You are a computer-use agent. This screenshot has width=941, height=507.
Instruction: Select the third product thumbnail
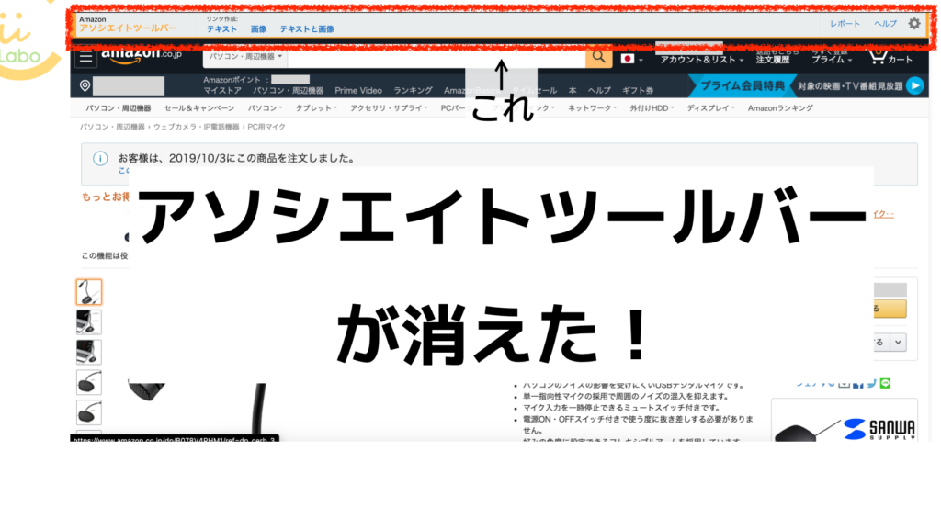pyautogui.click(x=89, y=352)
